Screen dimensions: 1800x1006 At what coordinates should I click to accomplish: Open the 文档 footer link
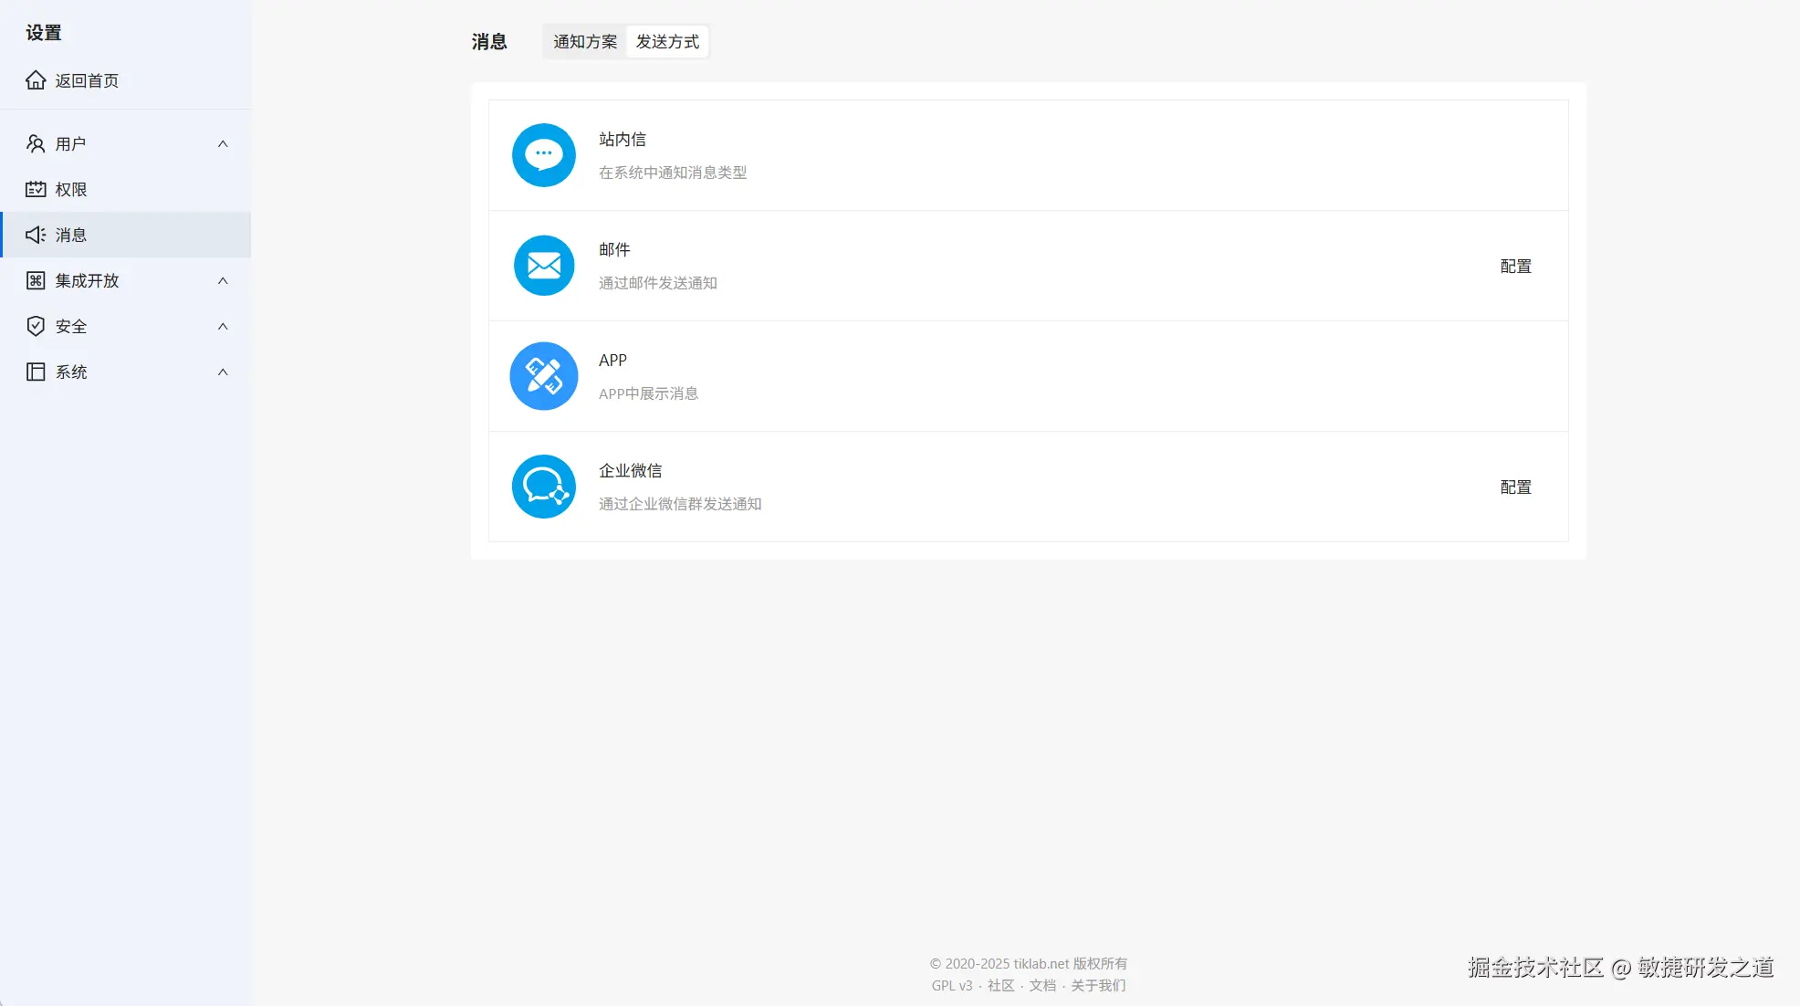(x=1041, y=985)
